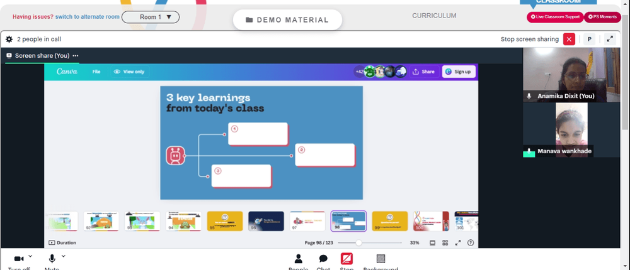This screenshot has width=630, height=270.
Task: Open the Canva File menu
Action: pyautogui.click(x=96, y=72)
